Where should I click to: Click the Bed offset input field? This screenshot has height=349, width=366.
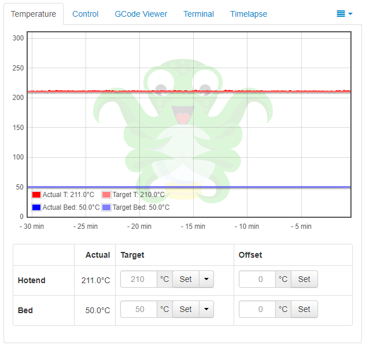tap(257, 310)
